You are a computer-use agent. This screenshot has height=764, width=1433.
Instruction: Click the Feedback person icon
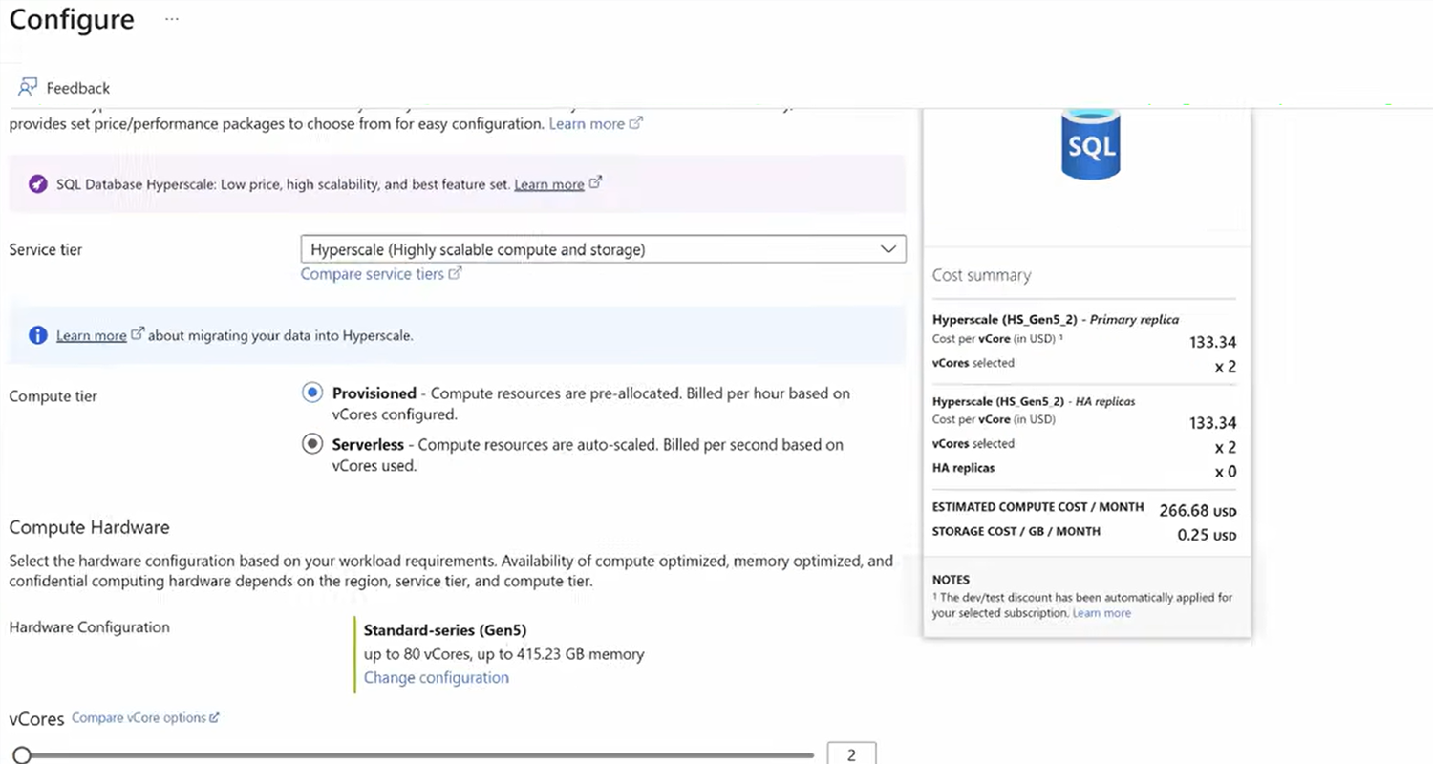[x=28, y=88]
